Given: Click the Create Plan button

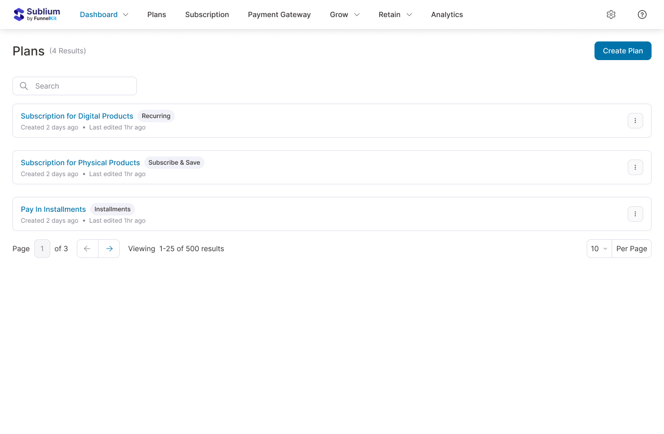Looking at the screenshot, I should [622, 50].
